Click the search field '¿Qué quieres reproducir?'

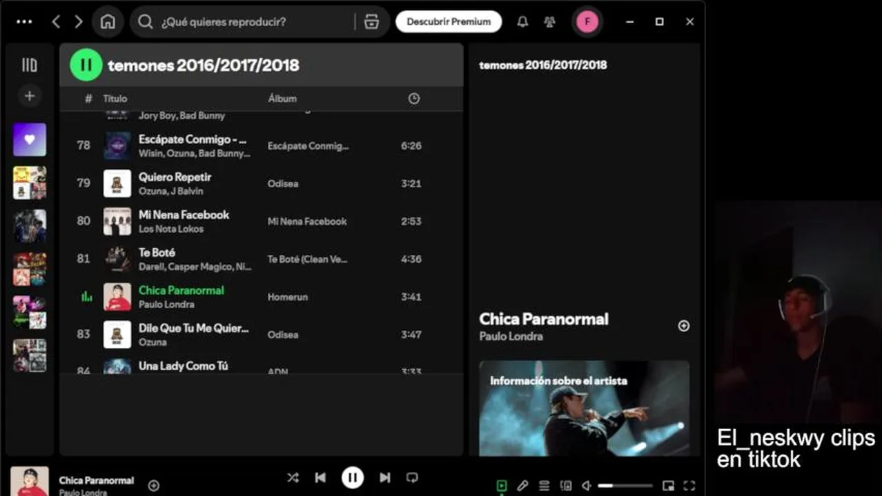(x=242, y=21)
